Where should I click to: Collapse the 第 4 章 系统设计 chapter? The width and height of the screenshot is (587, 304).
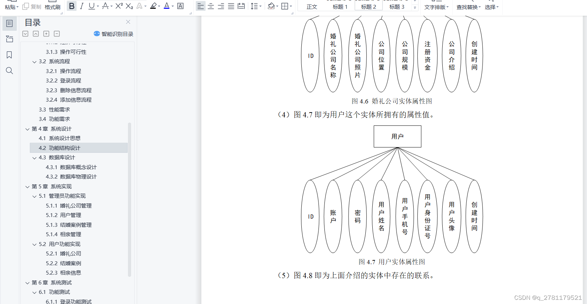(27, 129)
